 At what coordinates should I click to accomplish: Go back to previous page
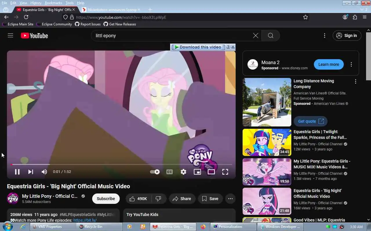pos(6,17)
